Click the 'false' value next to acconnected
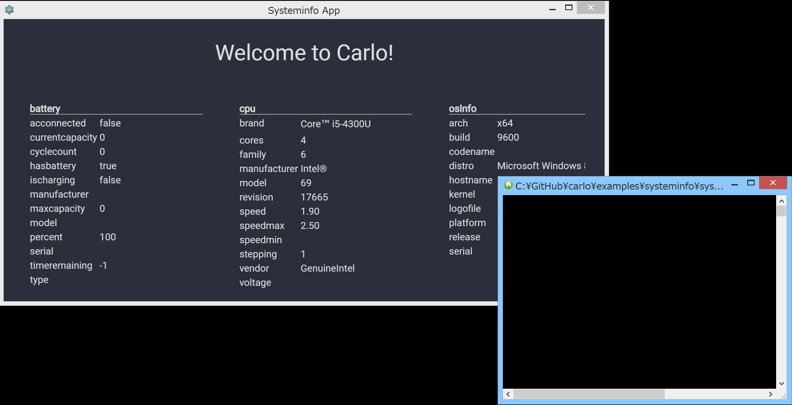Viewport: 792px width, 405px height. tap(110, 123)
